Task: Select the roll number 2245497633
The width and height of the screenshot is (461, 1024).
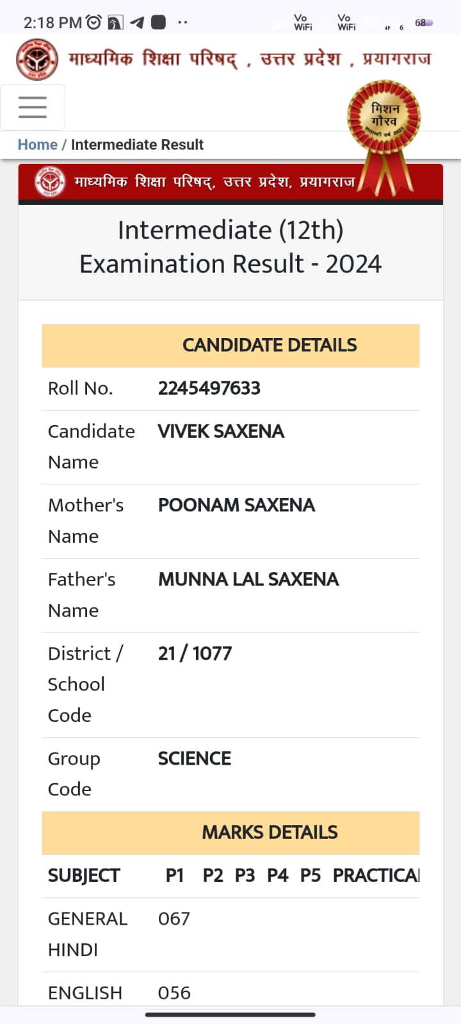Action: coord(209,388)
